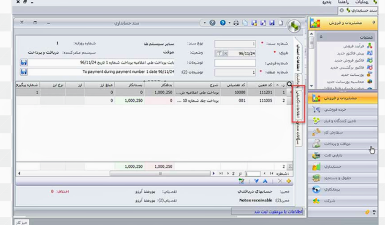385x225 pixels.
Task: Open the تامین کنندگان و انبار module
Action: coord(343,121)
